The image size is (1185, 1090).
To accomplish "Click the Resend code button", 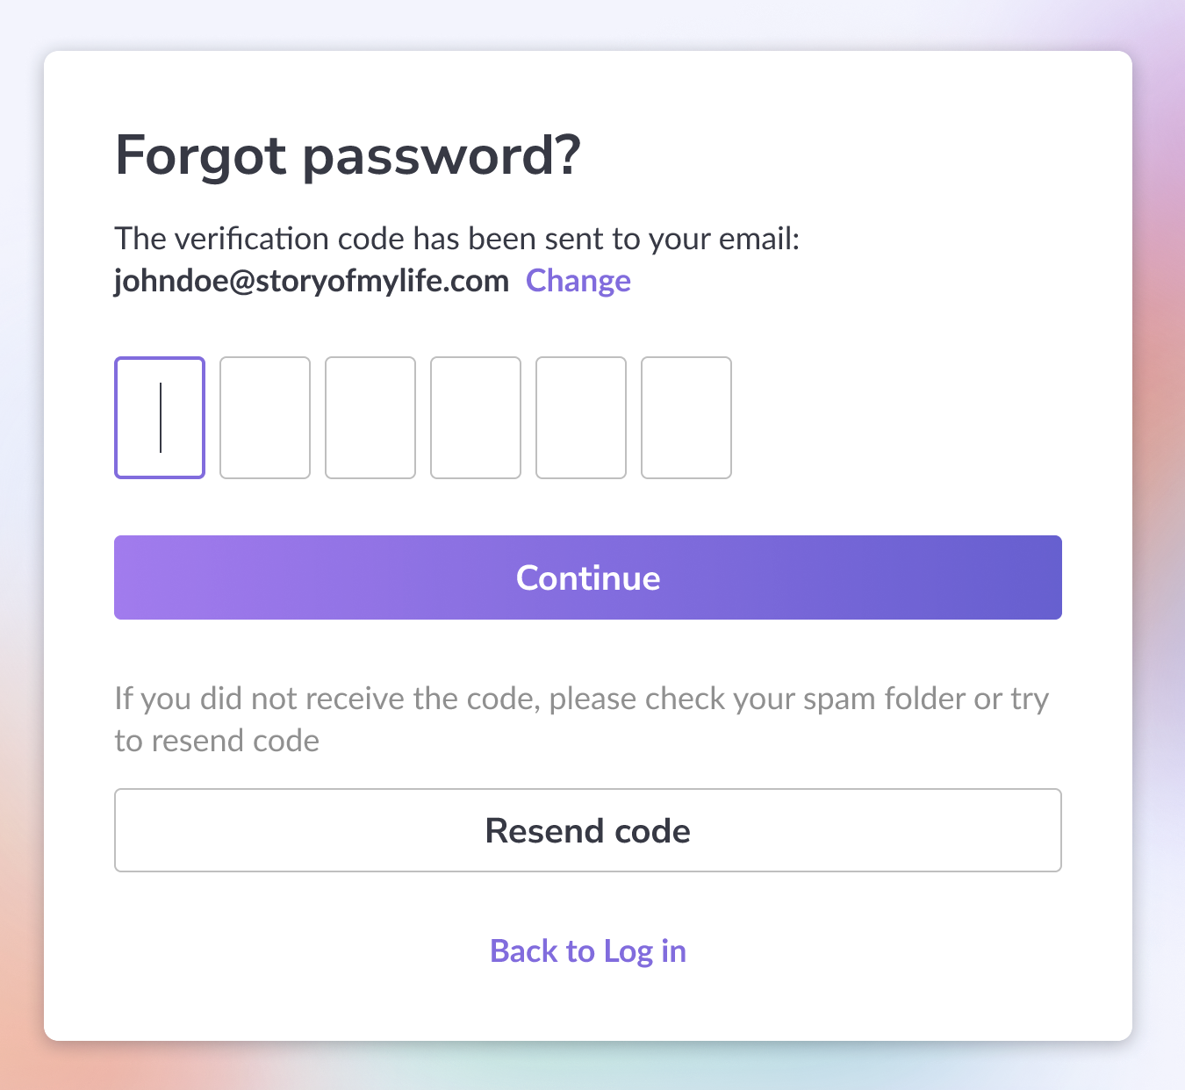I will click(588, 830).
